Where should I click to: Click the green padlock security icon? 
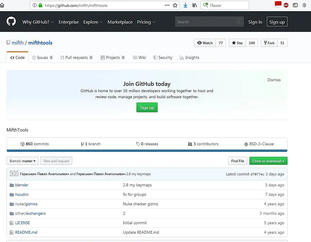[40, 5]
